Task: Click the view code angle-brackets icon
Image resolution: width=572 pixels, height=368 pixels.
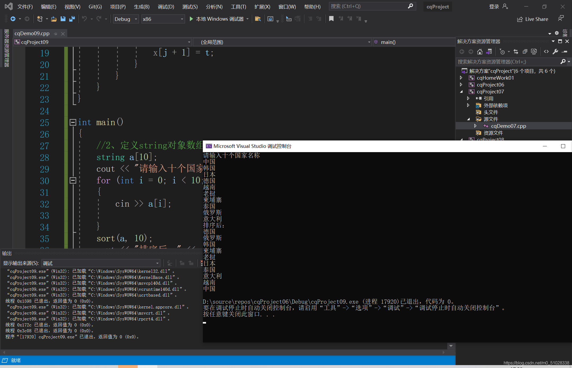Action: tap(546, 52)
